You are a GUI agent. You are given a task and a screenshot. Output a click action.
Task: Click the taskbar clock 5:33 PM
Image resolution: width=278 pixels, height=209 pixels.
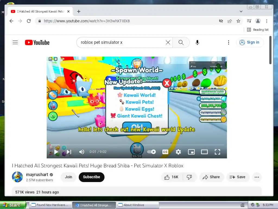point(268,205)
